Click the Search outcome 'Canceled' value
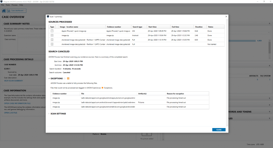The width and height of the screenshot is (273, 148). 66,72
